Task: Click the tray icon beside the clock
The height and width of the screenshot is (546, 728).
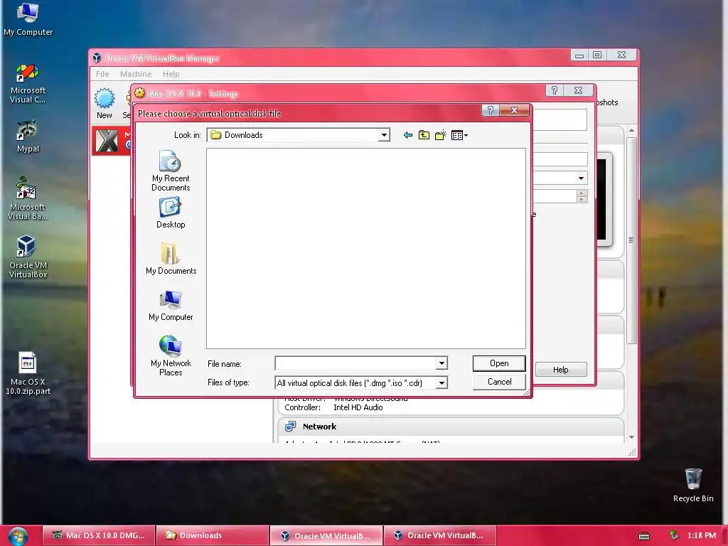Action: (674, 535)
